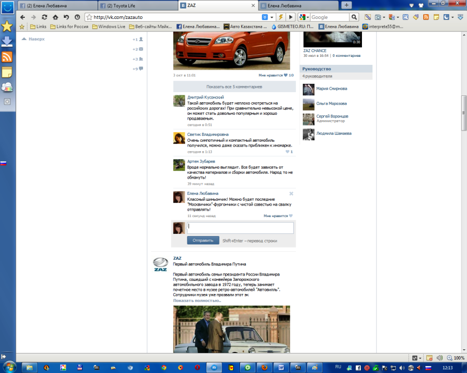Click the Favorites star in the sidebar
The height and width of the screenshot is (373, 467).
[x=7, y=26]
